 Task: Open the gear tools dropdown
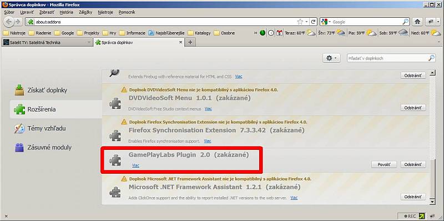331,58
